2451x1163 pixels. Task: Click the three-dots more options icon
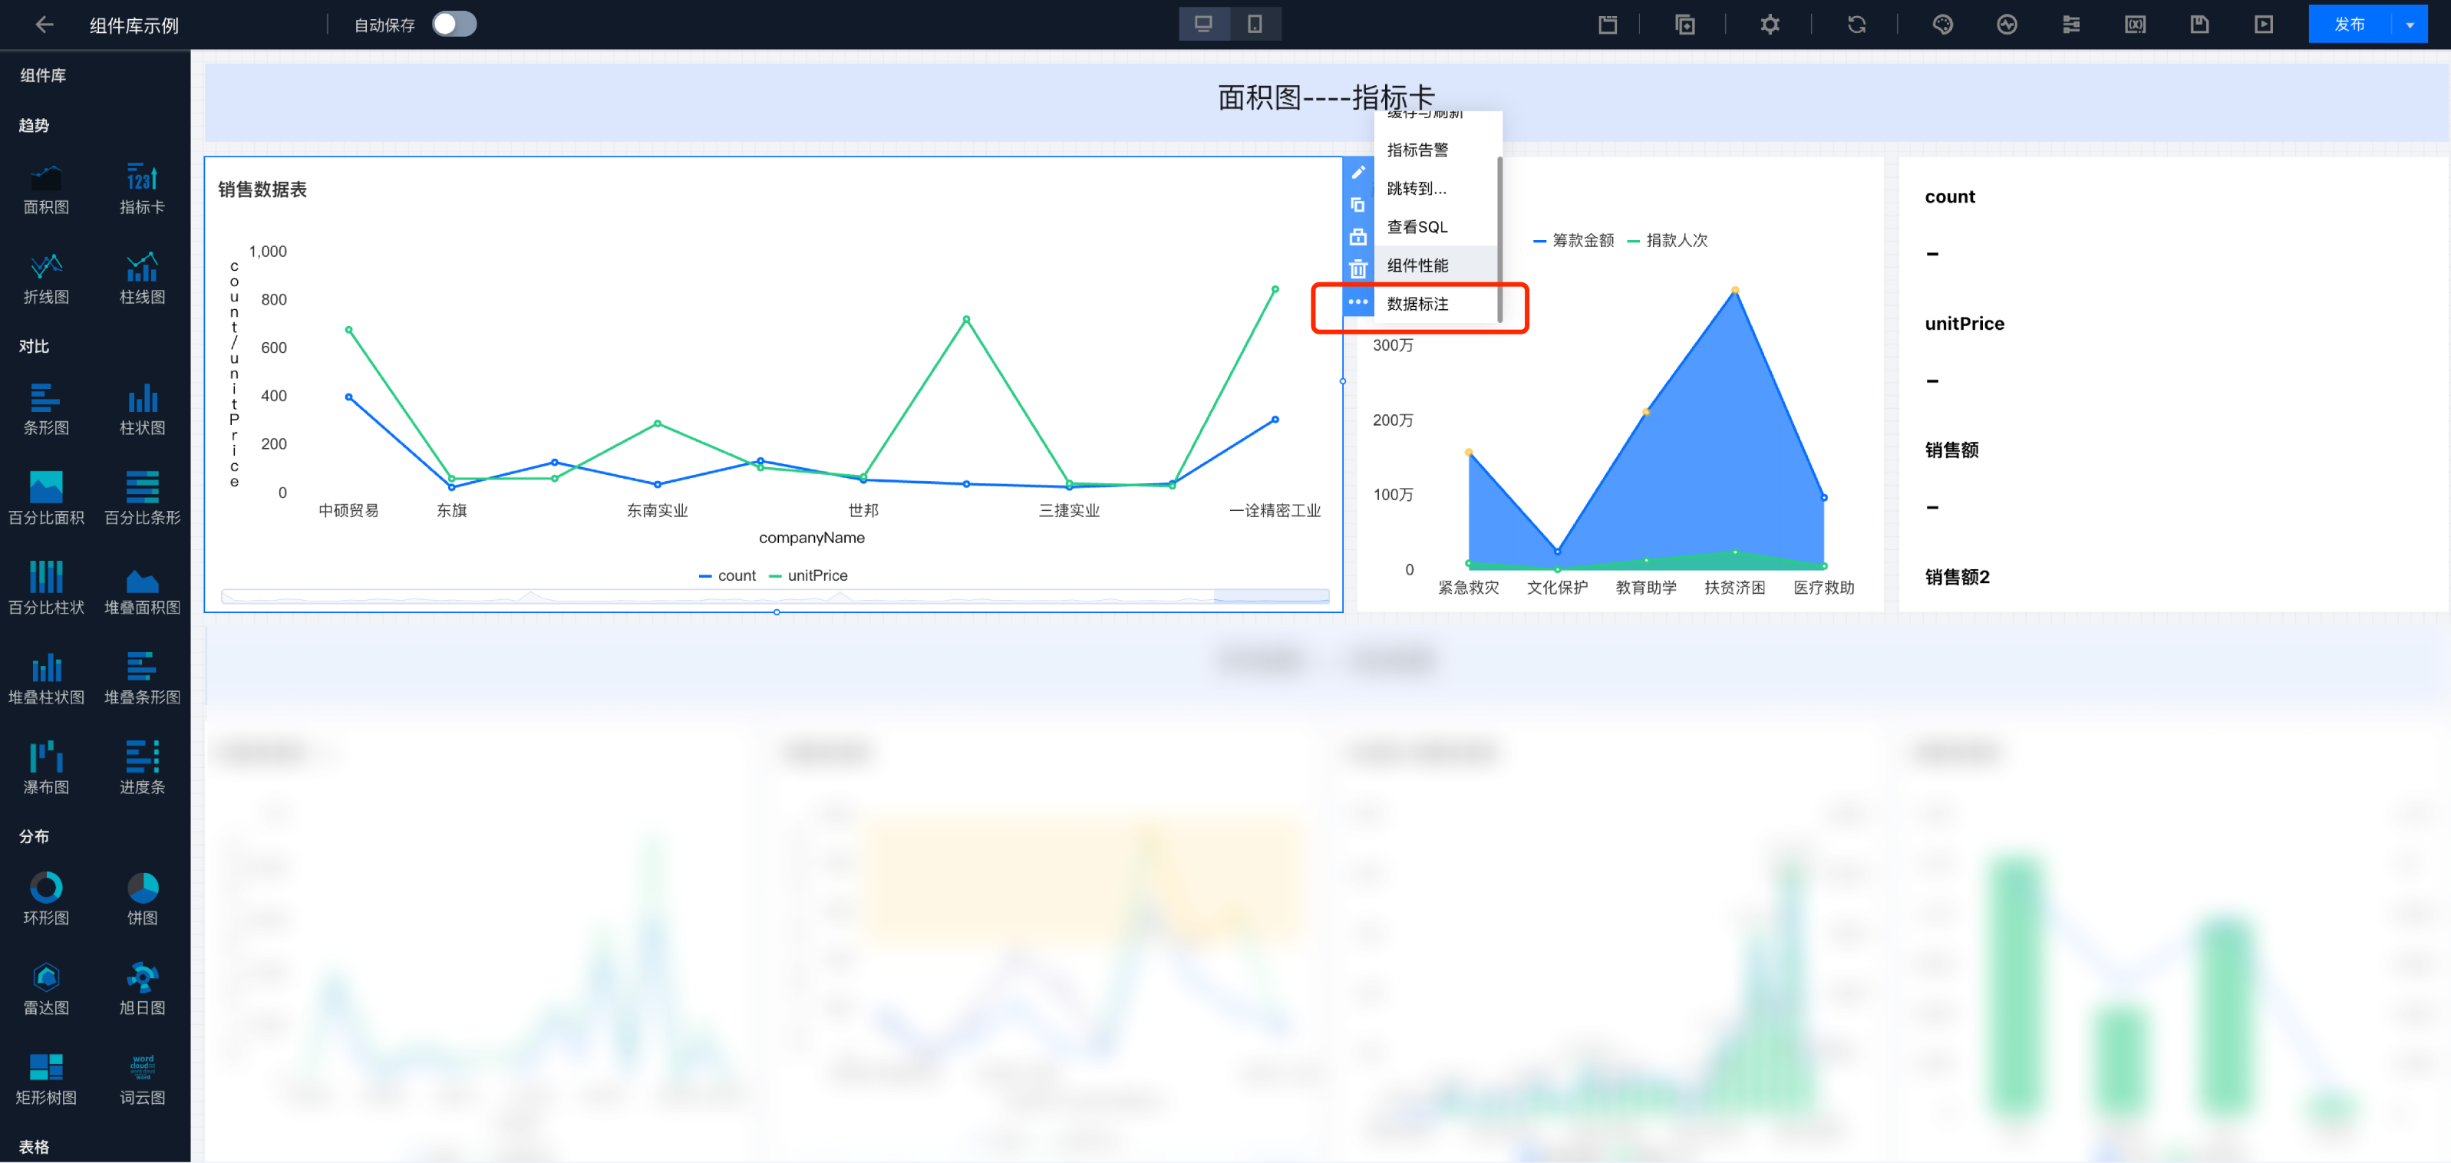(x=1357, y=301)
